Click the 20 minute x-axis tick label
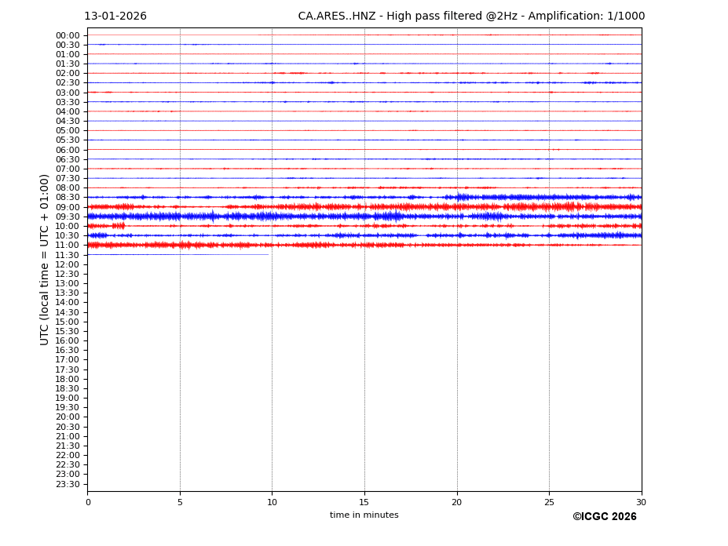Image resolution: width=728 pixels, height=546 pixels. (x=457, y=503)
